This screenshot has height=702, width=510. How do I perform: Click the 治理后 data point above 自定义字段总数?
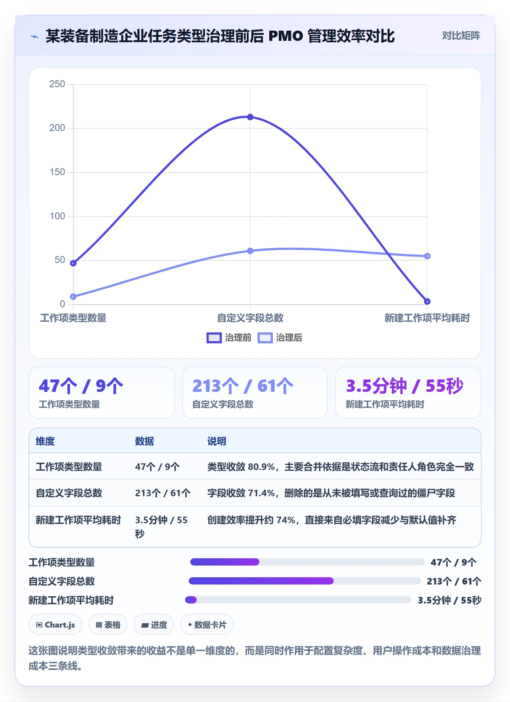click(250, 251)
